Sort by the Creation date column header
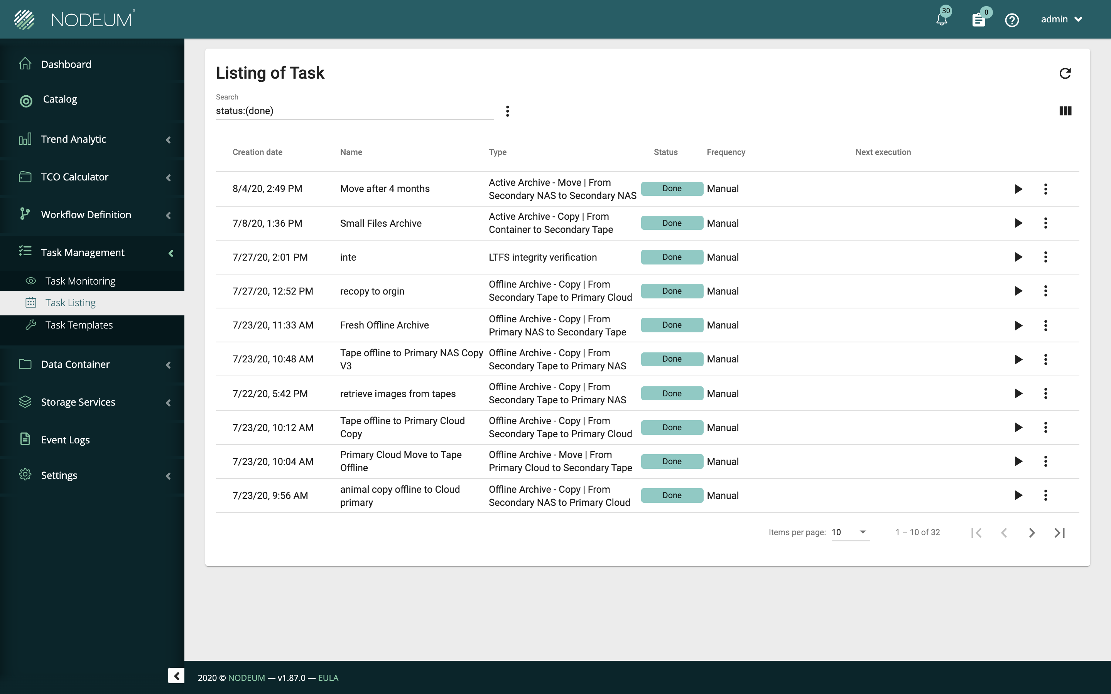The image size is (1111, 694). pos(257,152)
